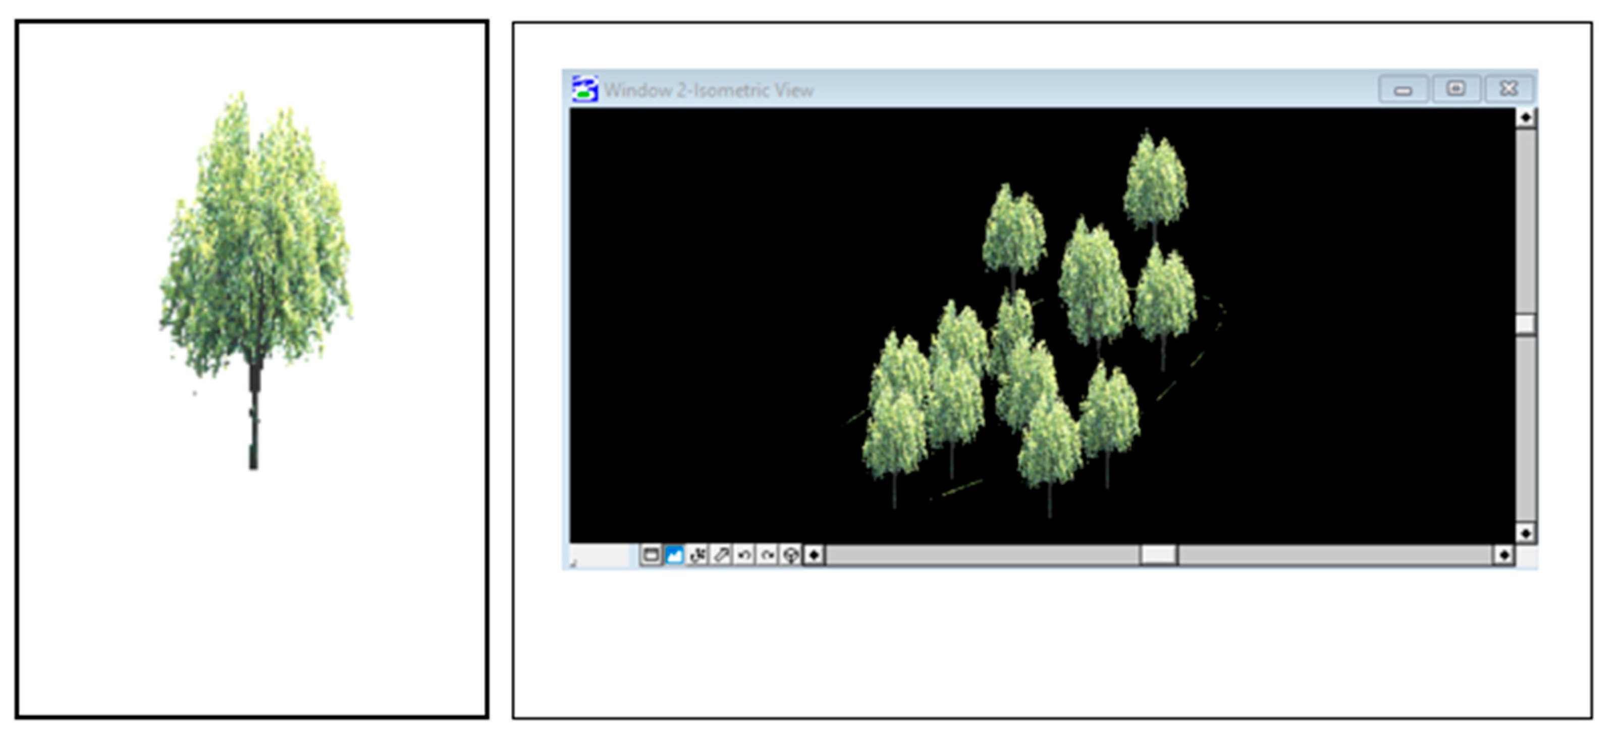Click the blue Display Style icon
Screen dimensions: 1616x743
674,555
